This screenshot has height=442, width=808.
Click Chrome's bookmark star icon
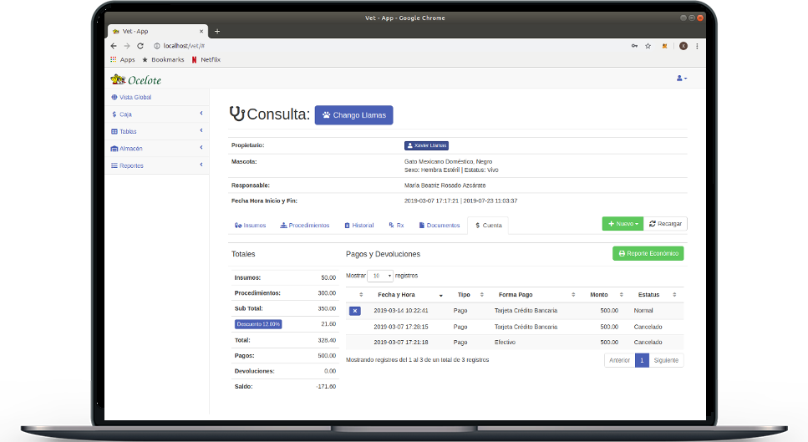pos(648,46)
